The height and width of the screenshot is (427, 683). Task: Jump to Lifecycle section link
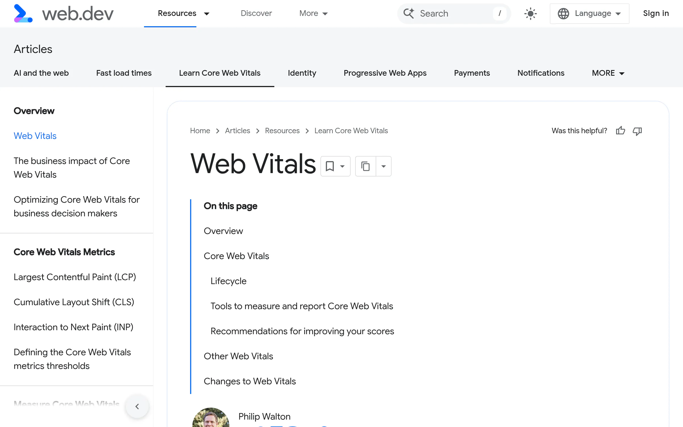pos(229,281)
